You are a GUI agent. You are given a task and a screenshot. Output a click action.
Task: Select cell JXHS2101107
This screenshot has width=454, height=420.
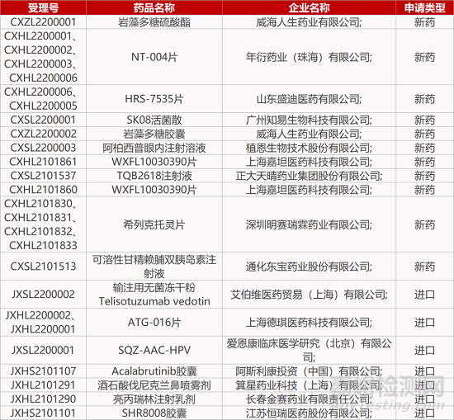point(43,371)
